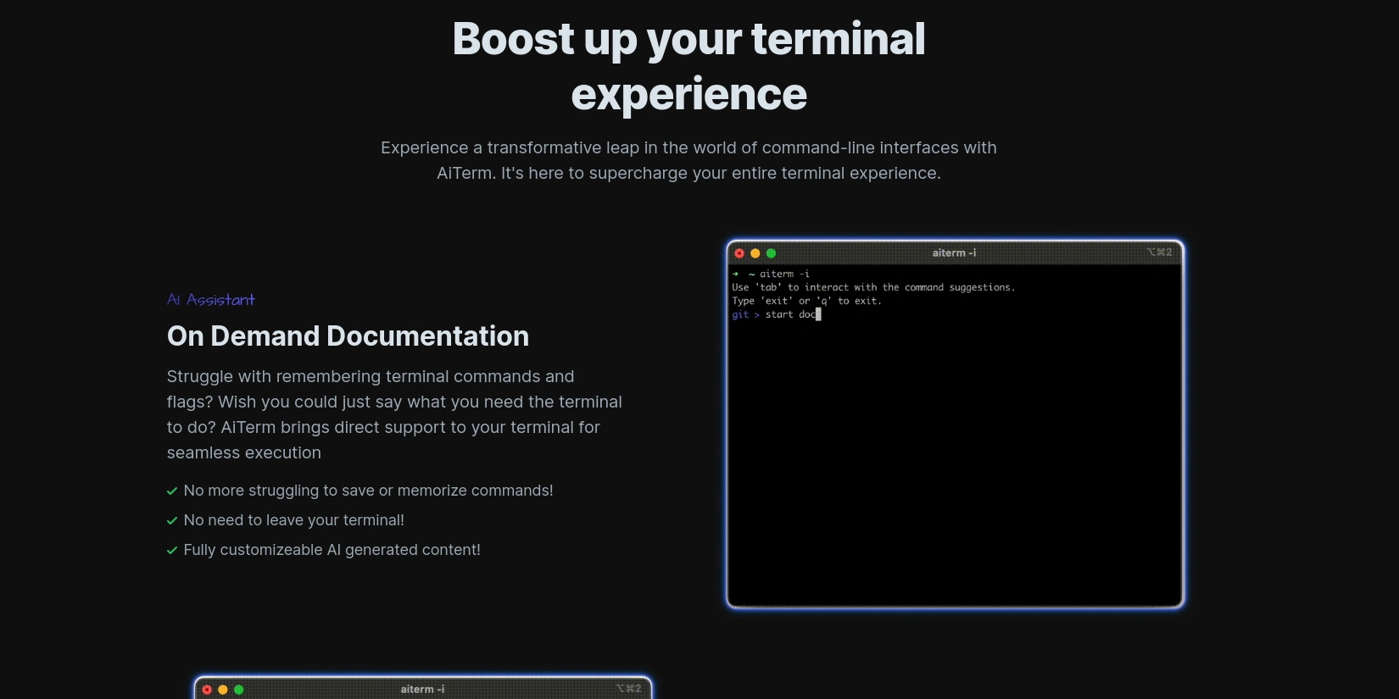Click checkmark beside 'No need to leave' item

coord(172,521)
